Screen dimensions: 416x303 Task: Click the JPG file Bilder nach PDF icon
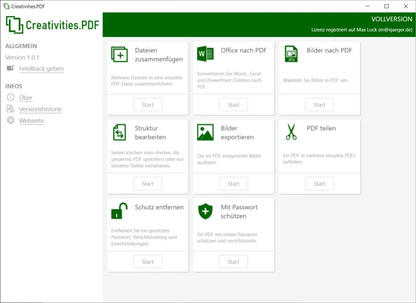(291, 54)
